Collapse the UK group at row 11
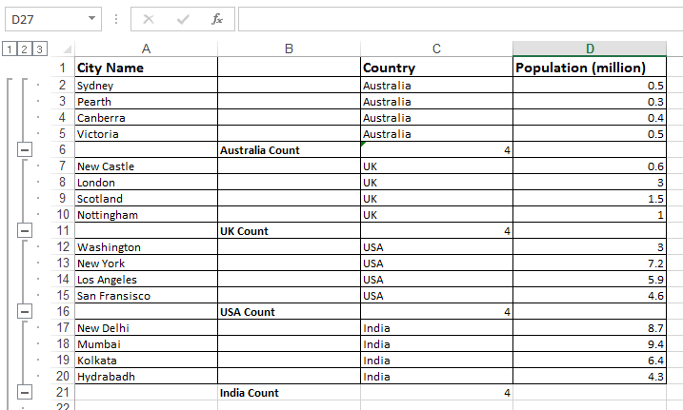This screenshot has width=683, height=410. coord(25,231)
